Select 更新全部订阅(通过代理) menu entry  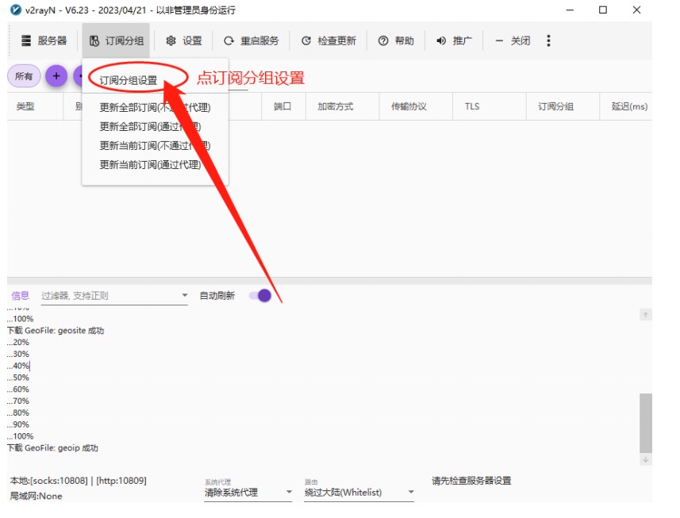[150, 127]
